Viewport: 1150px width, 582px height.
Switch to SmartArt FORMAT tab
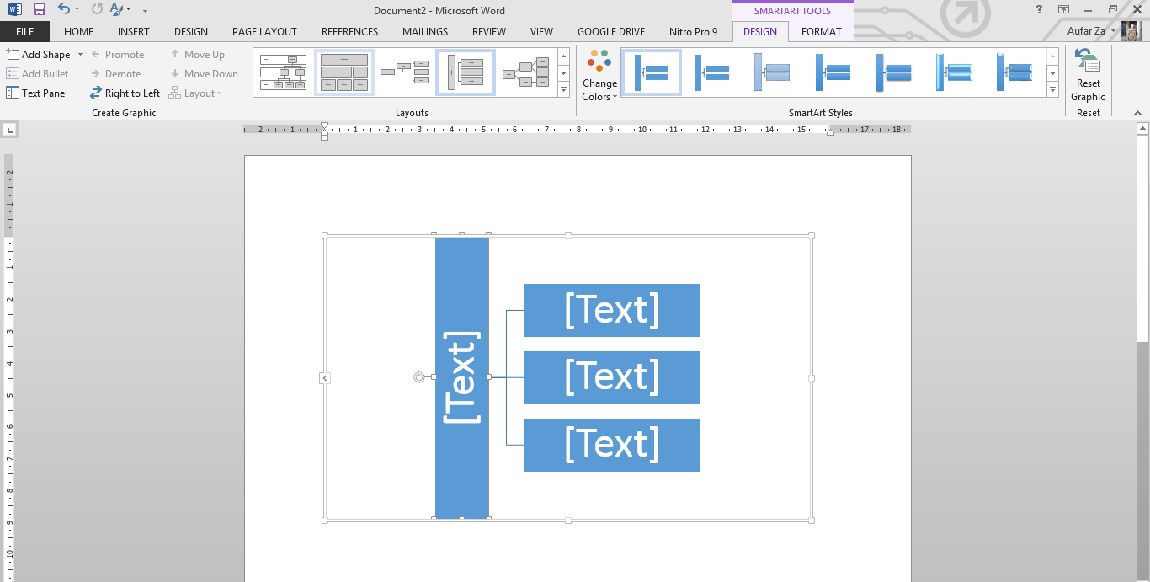coord(822,32)
